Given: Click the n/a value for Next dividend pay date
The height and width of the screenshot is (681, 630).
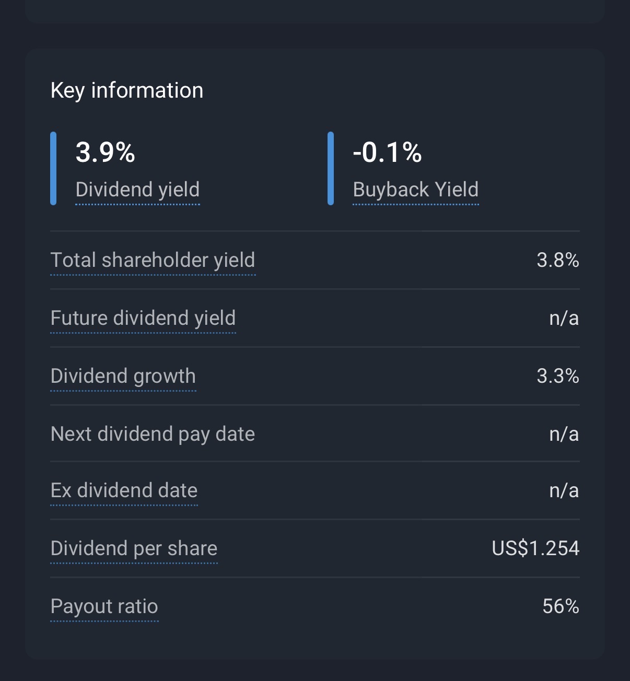Looking at the screenshot, I should point(564,434).
